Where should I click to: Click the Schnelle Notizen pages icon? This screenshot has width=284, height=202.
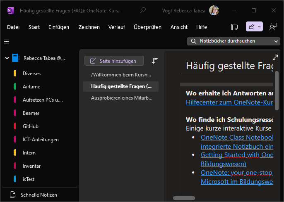(x=12, y=195)
